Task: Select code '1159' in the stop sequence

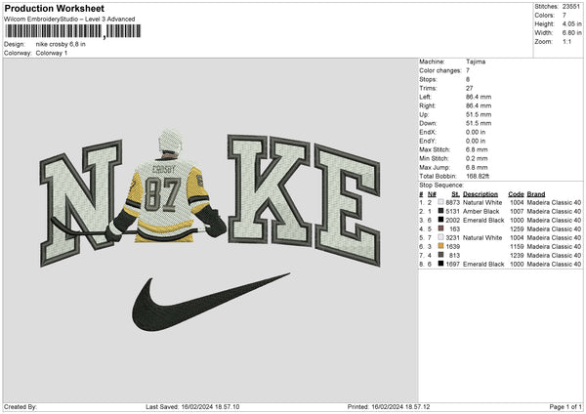Action: (x=517, y=246)
